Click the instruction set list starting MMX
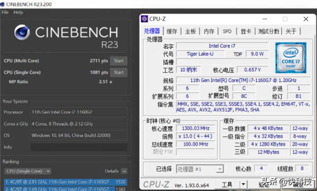 [x=243, y=107]
